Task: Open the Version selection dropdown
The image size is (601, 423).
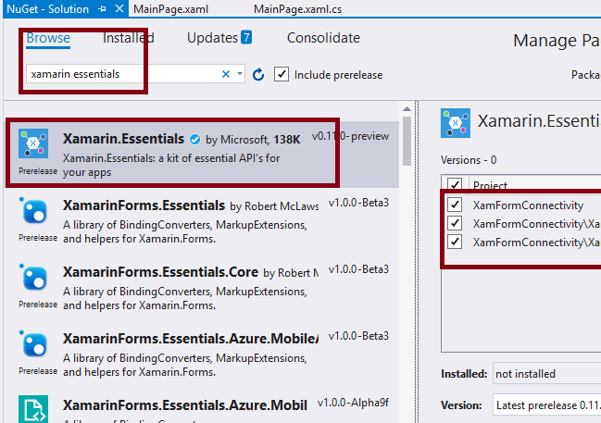Action: click(546, 405)
